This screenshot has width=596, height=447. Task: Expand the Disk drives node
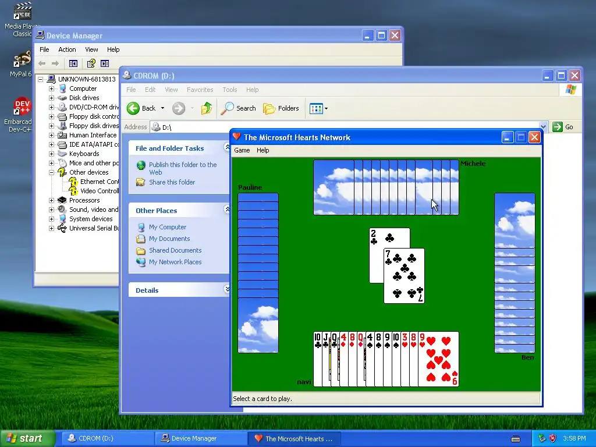[51, 98]
